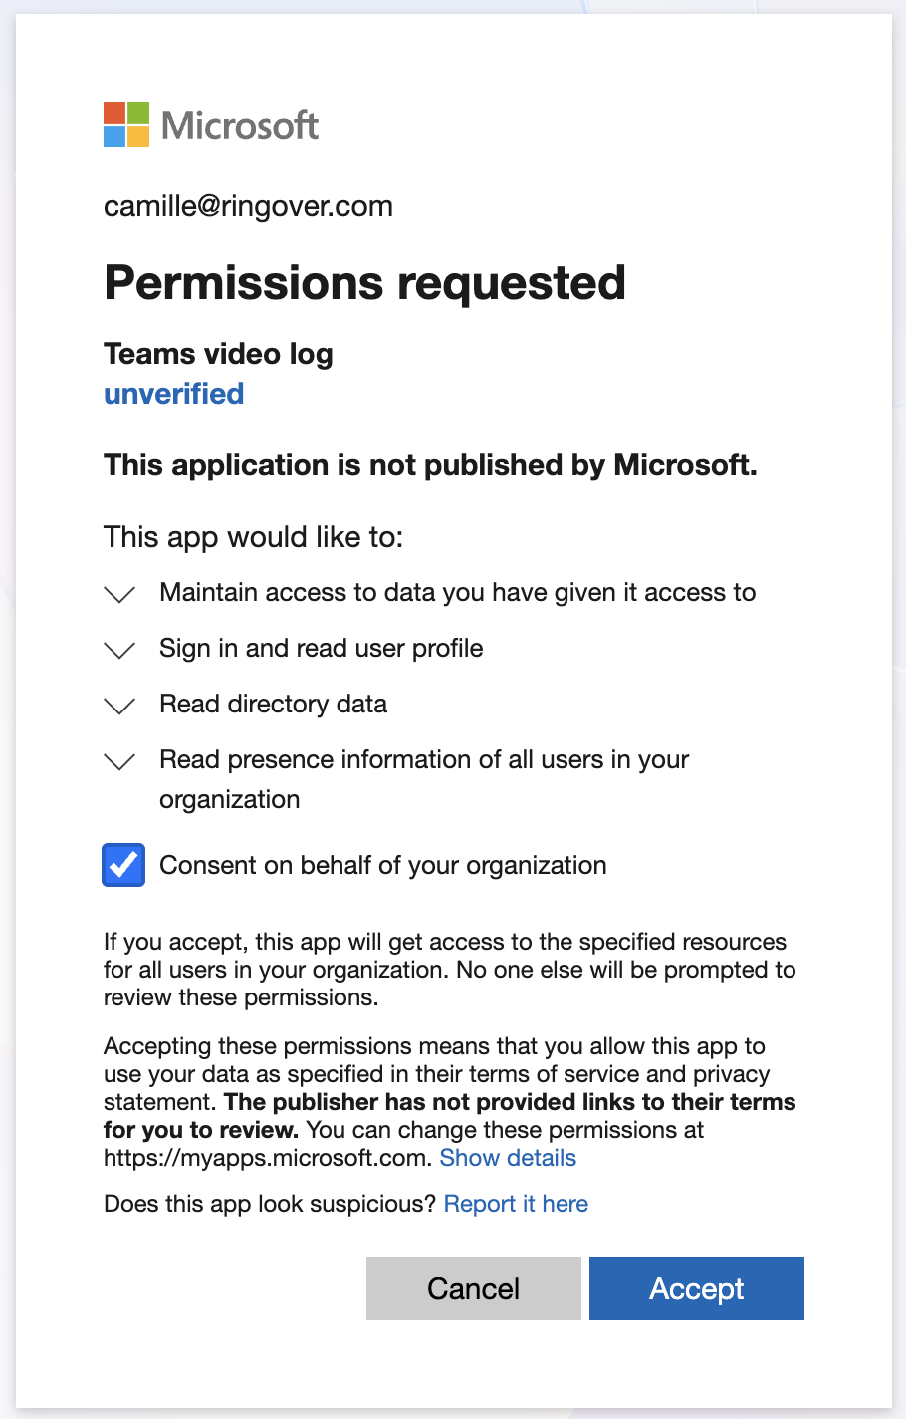This screenshot has height=1419, width=906.
Task: Accept the requested permissions
Action: (x=697, y=1288)
